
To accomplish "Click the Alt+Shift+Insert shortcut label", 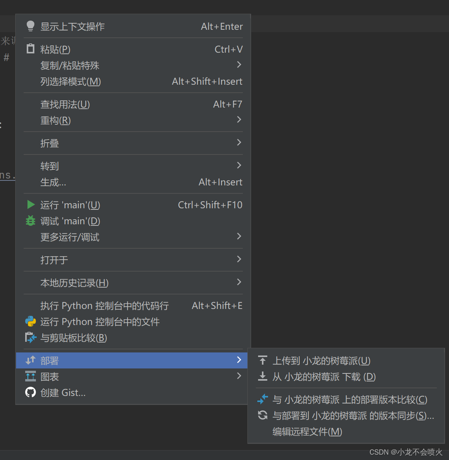I will coord(207,81).
